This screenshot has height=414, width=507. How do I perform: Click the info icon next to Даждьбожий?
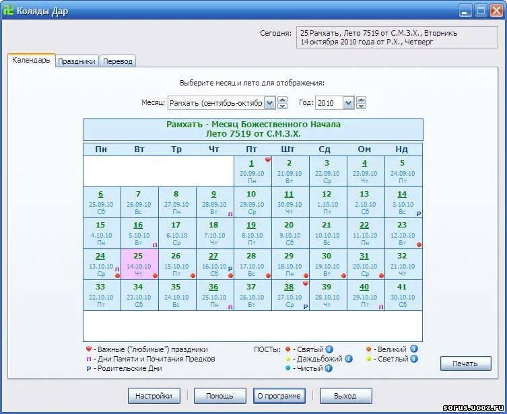pyautogui.click(x=349, y=359)
